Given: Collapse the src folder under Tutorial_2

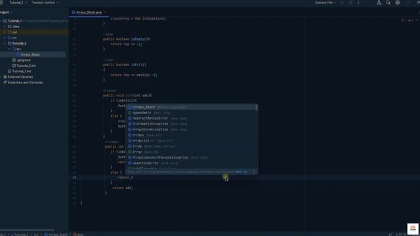Looking at the screenshot, I should click(x=9, y=49).
